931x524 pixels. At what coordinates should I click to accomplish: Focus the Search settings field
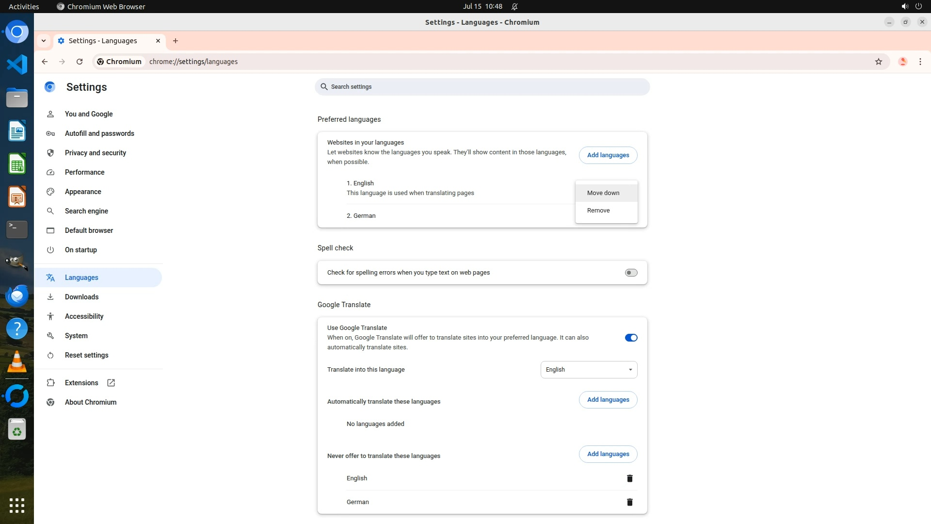(x=482, y=87)
